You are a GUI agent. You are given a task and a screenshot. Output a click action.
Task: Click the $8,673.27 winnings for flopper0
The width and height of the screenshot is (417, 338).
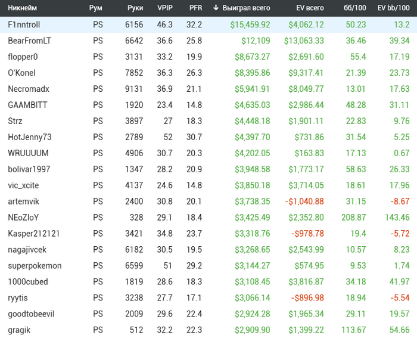pos(253,57)
